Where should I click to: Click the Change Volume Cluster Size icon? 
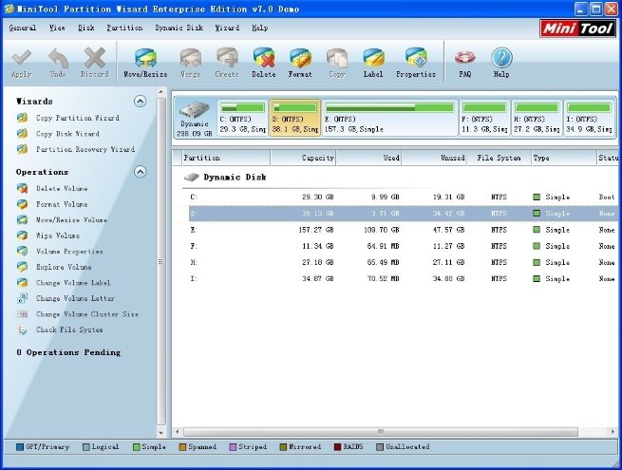pyautogui.click(x=22, y=314)
